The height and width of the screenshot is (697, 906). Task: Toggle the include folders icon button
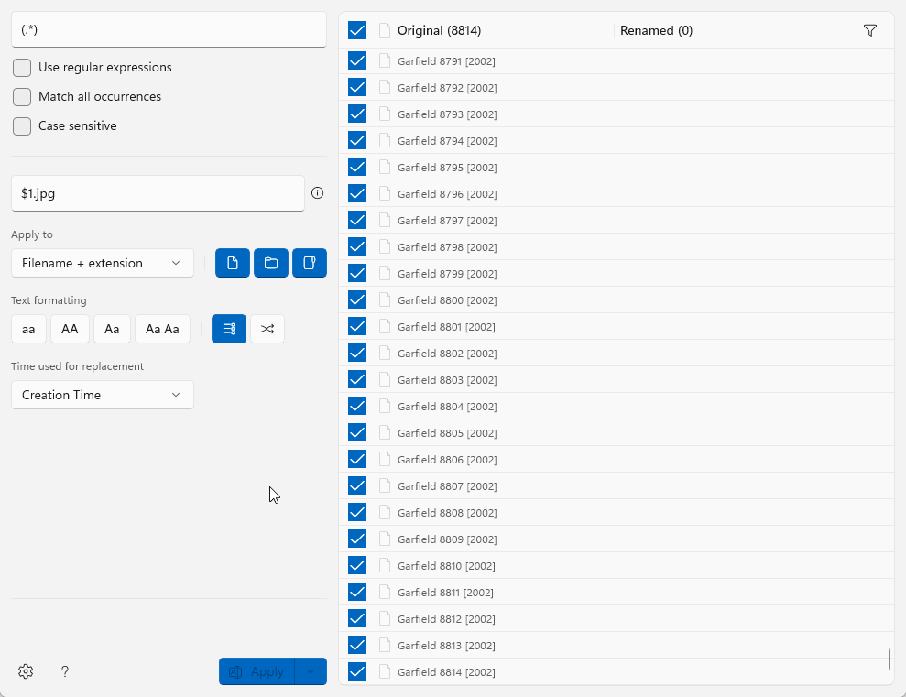pos(271,263)
